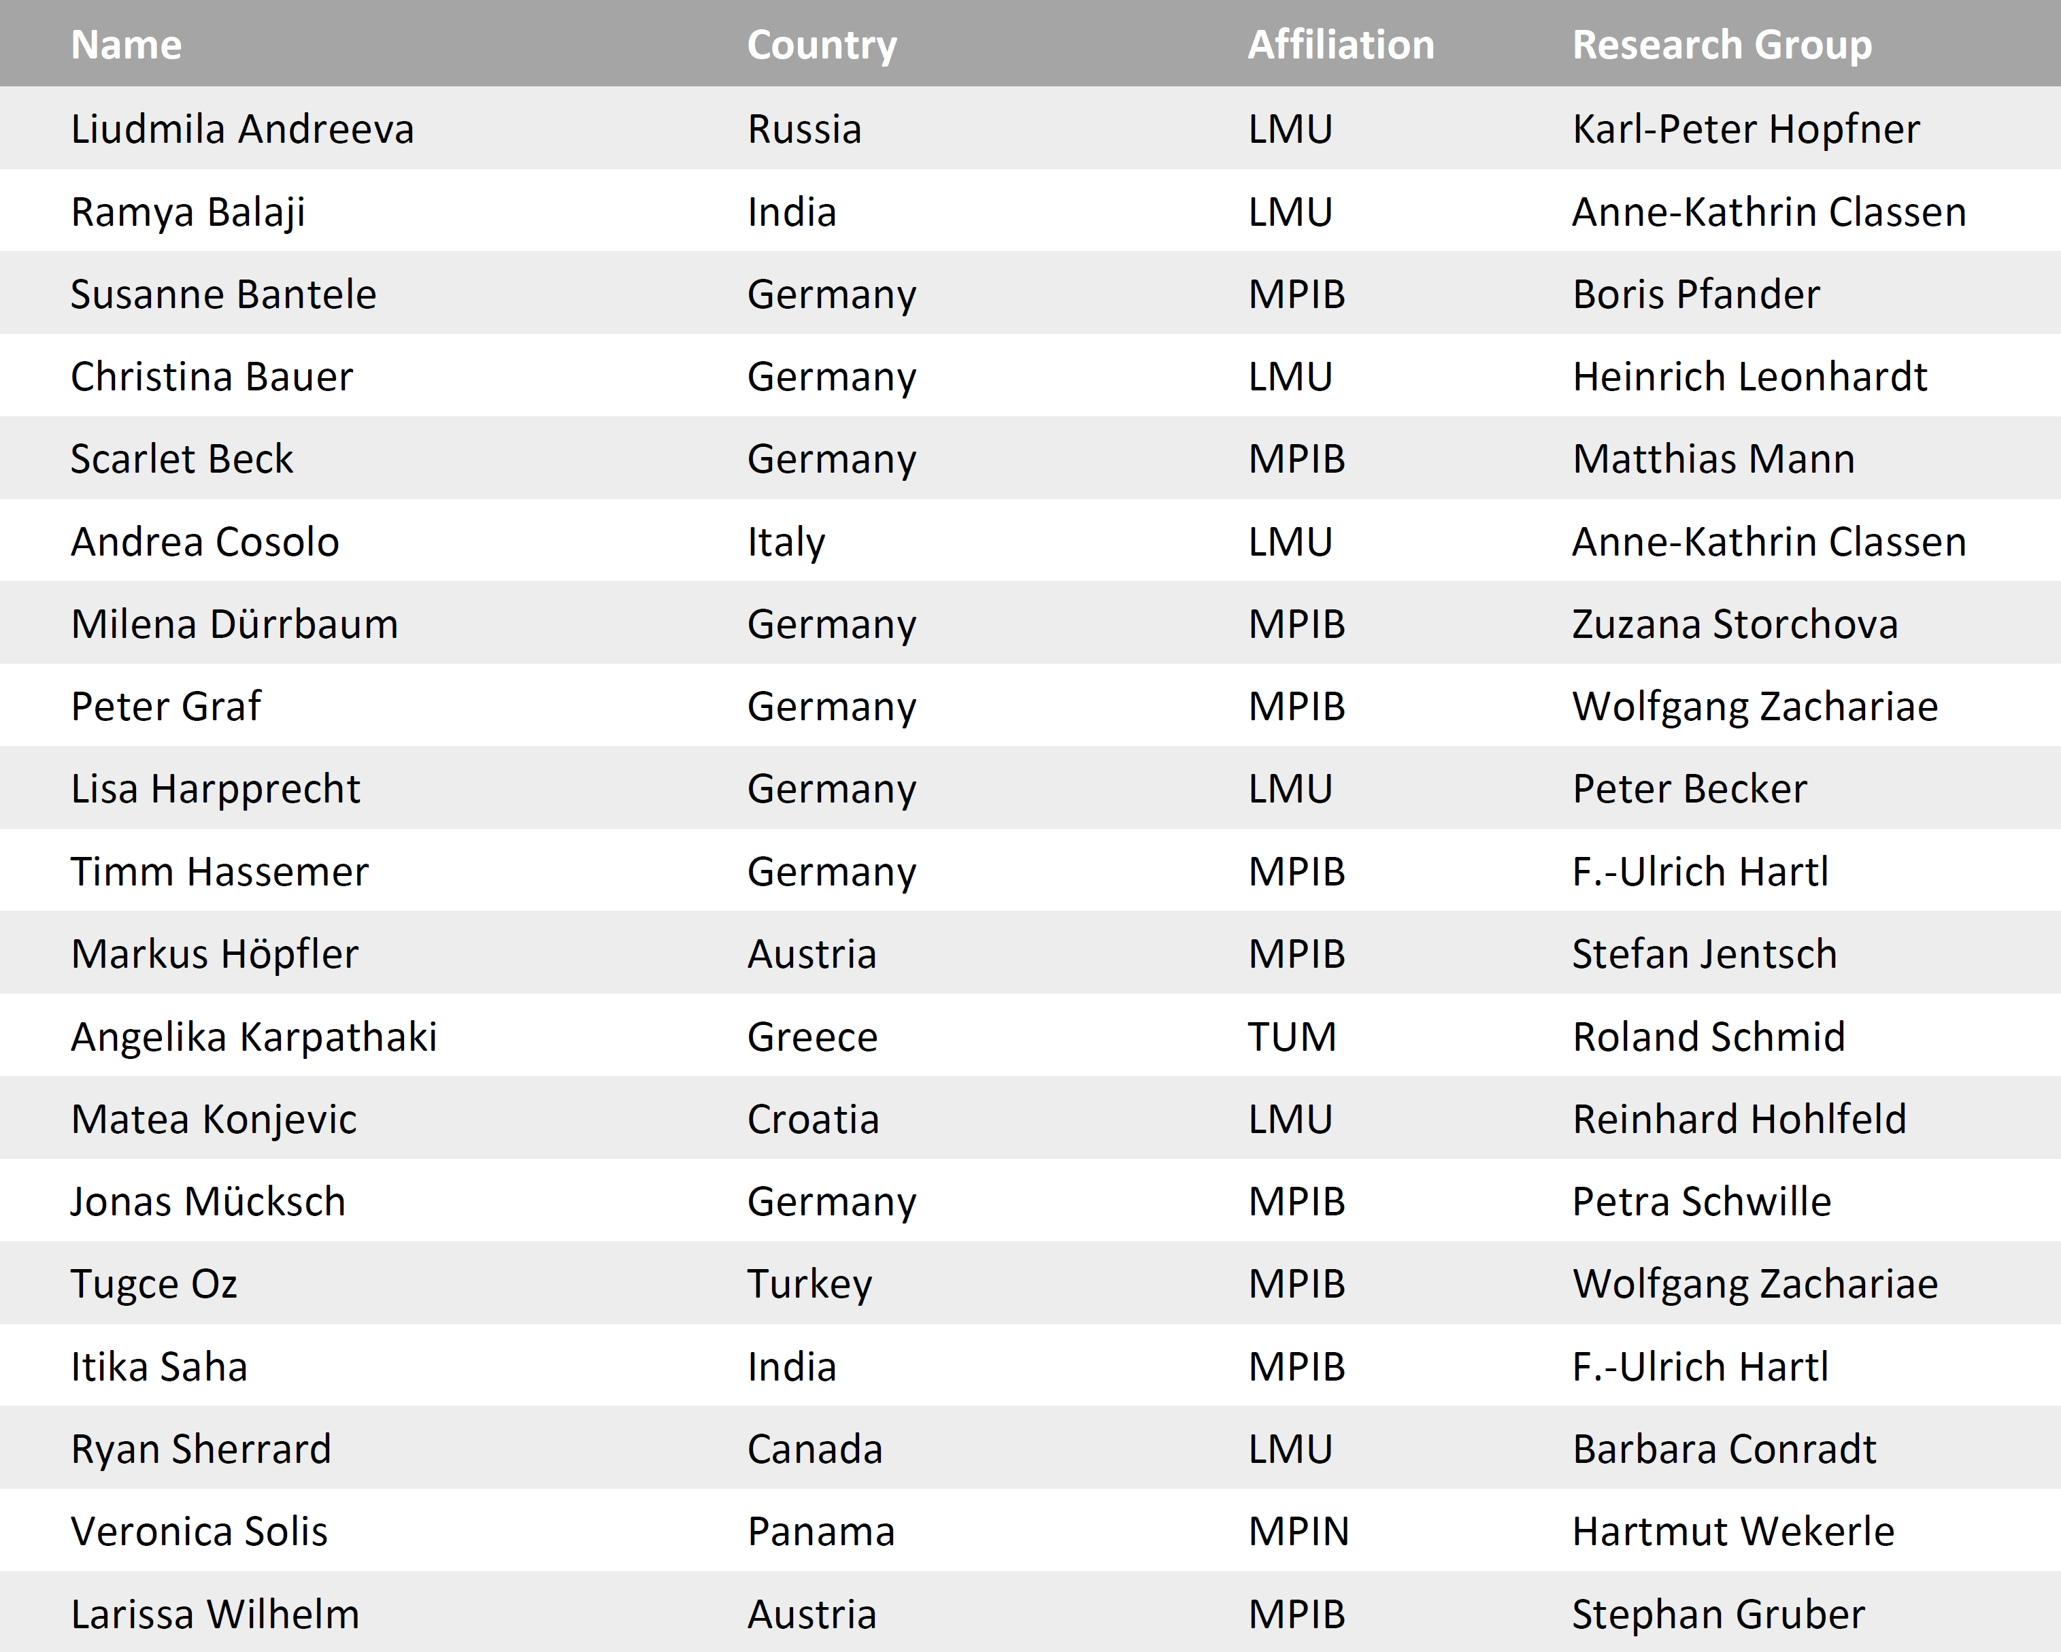Select the Russia country cell
This screenshot has height=1652, width=2061.
[804, 129]
